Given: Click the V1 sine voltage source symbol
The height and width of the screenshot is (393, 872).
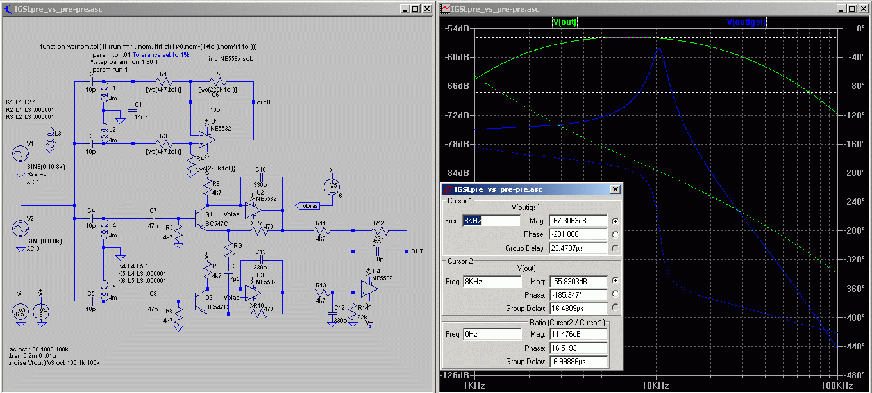Looking at the screenshot, I should pyautogui.click(x=22, y=154).
